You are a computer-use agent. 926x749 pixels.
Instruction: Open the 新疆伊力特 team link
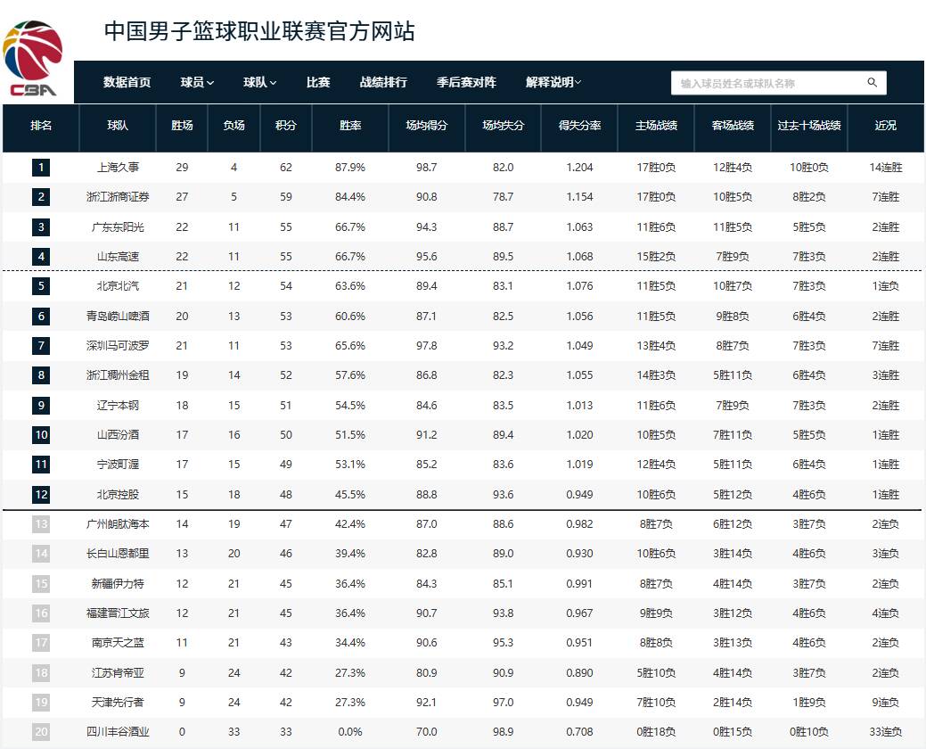point(118,584)
